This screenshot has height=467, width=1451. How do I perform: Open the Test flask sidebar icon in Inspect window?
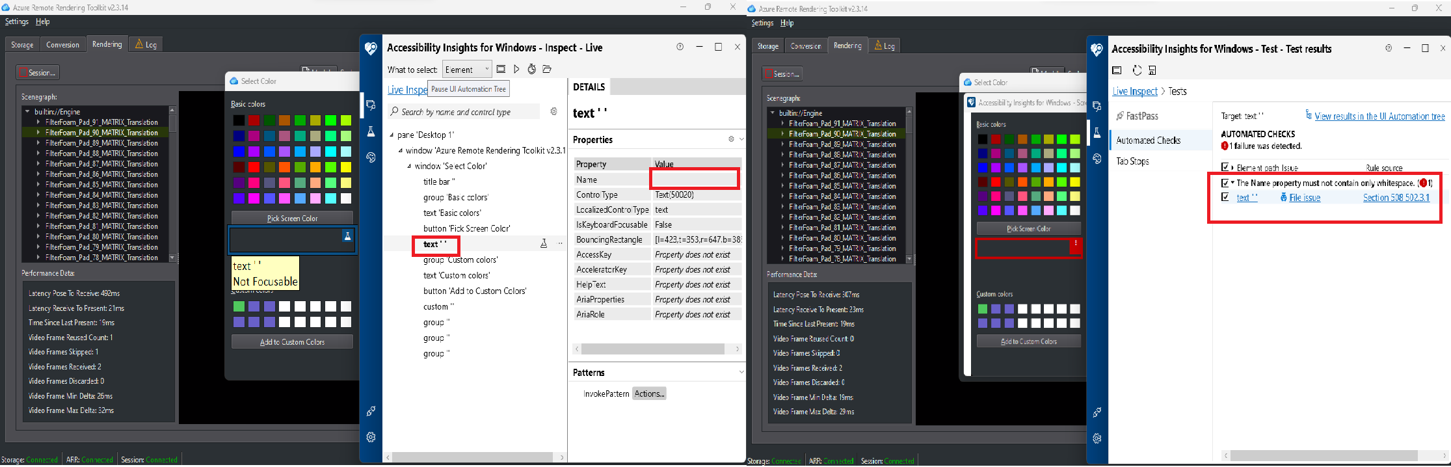tap(371, 131)
